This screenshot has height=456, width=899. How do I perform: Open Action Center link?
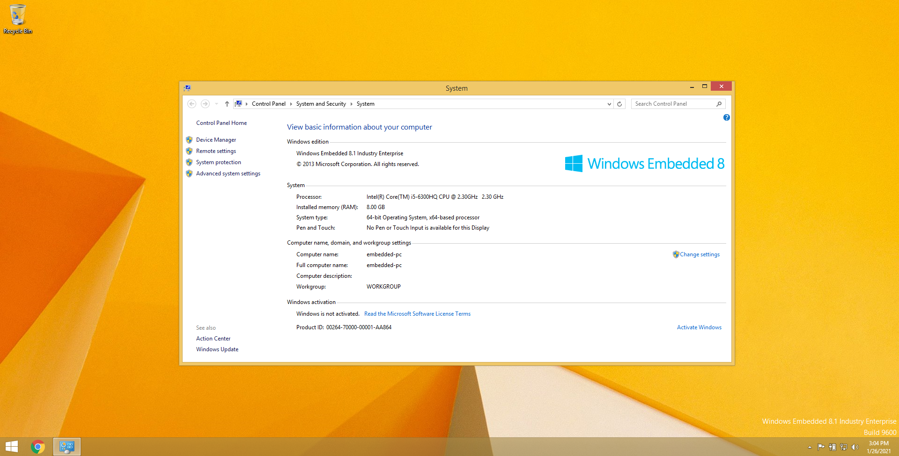[x=213, y=339]
